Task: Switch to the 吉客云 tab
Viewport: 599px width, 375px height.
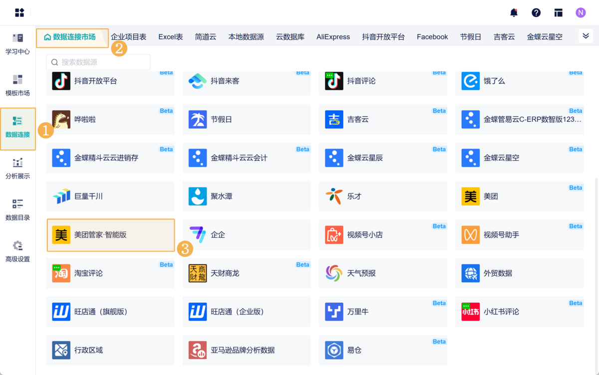Action: pyautogui.click(x=504, y=37)
